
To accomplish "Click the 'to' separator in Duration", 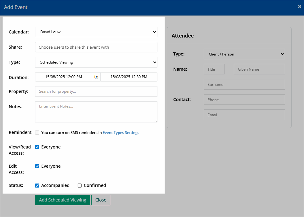I will [x=96, y=77].
